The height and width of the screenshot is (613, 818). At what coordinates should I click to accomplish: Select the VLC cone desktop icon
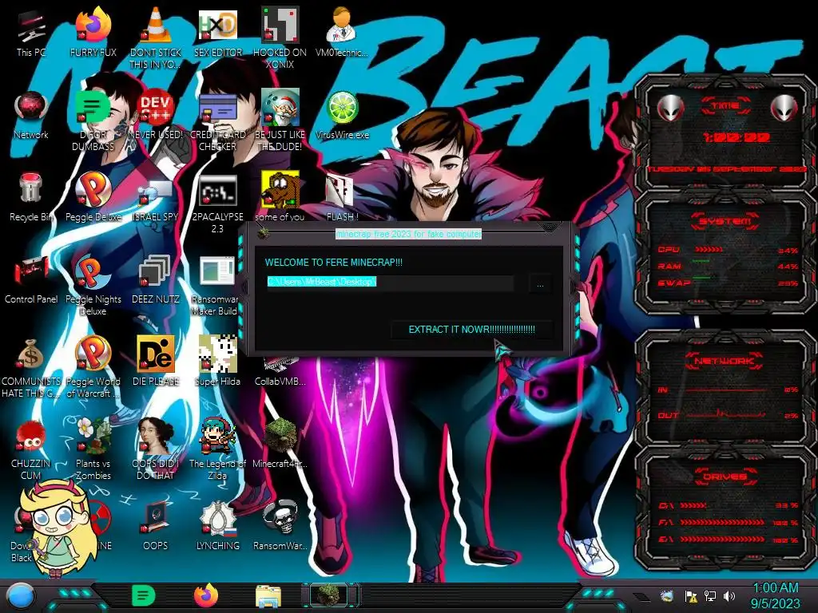click(x=156, y=38)
